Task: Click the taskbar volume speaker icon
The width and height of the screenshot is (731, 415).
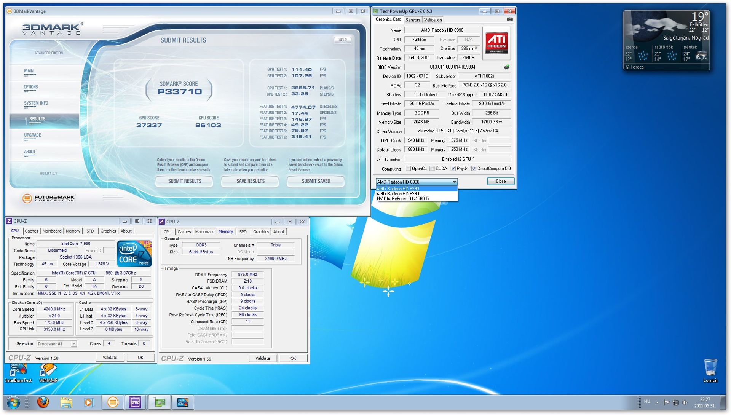Action: pyautogui.click(x=685, y=402)
